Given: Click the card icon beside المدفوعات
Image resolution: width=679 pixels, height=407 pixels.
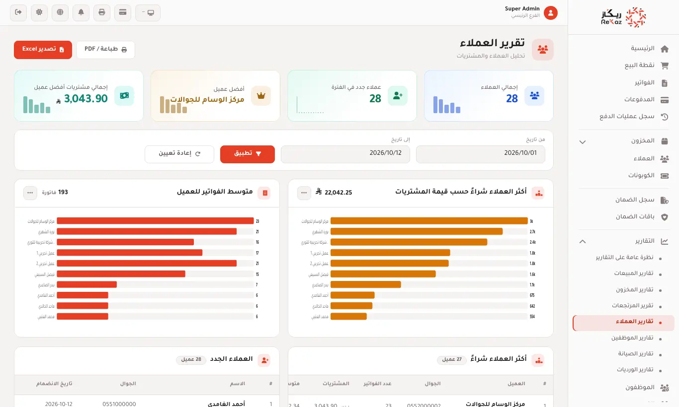Looking at the screenshot, I should [x=665, y=100].
